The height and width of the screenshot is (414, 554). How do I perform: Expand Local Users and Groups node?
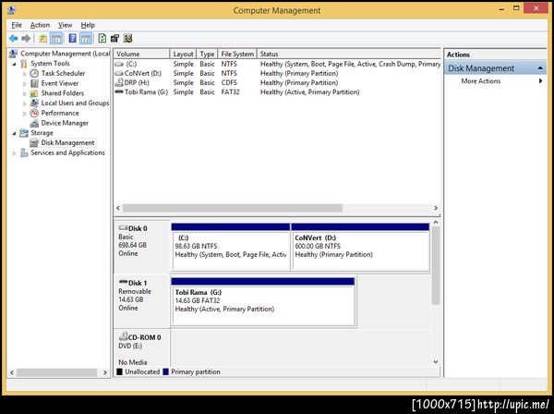[24, 103]
